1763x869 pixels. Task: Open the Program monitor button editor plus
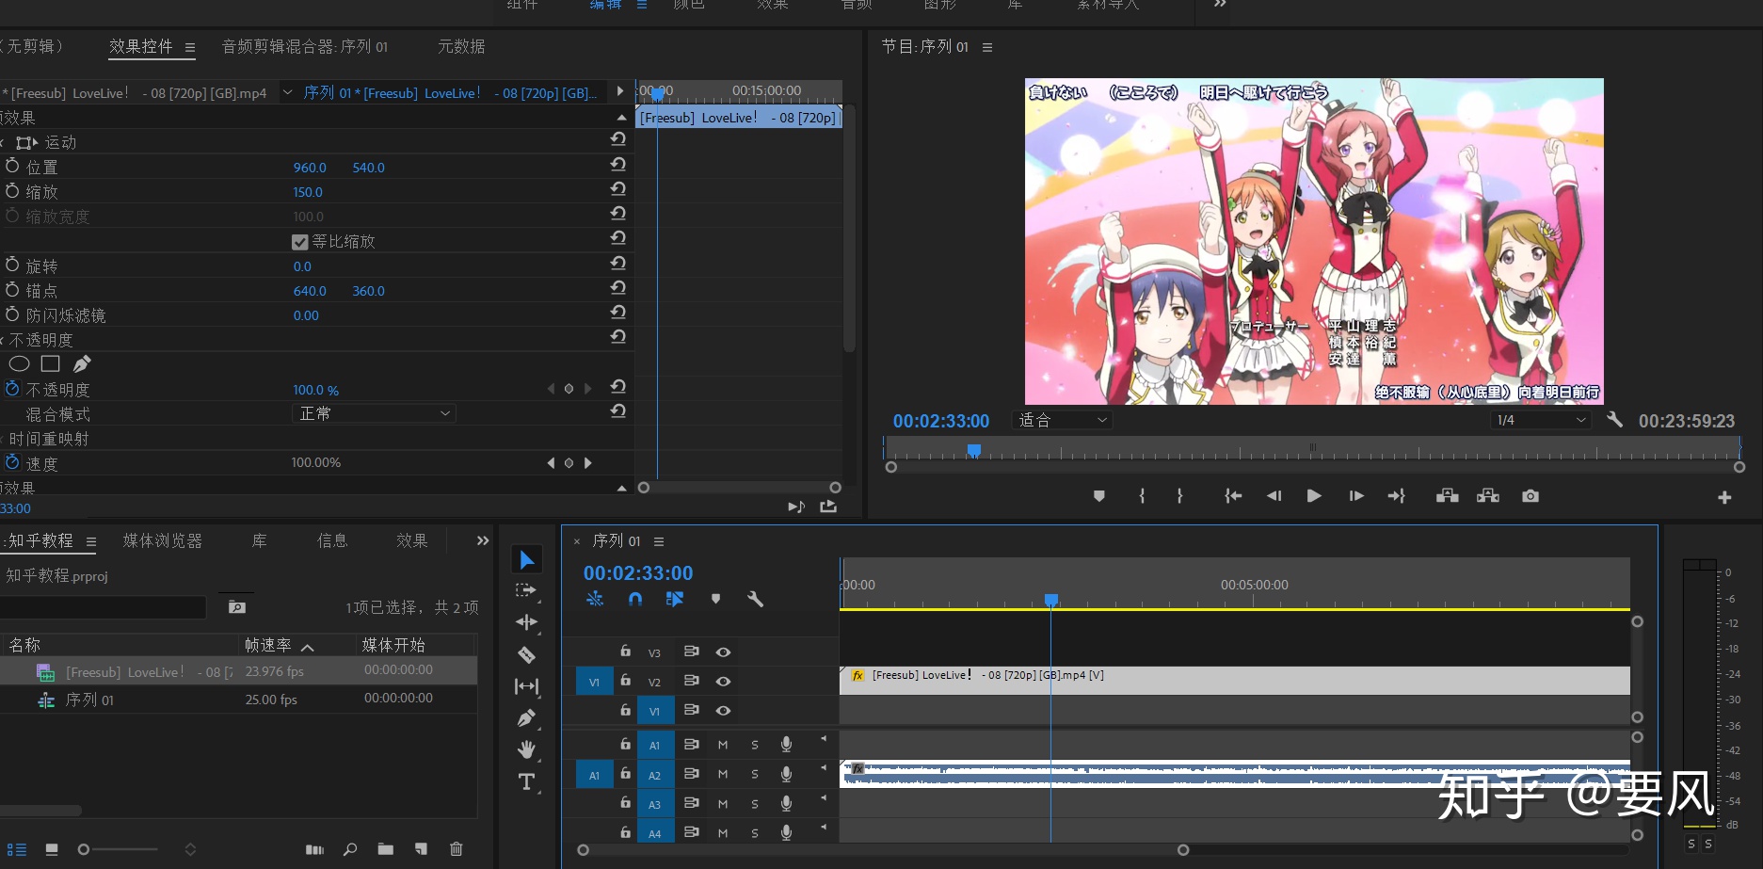click(x=1724, y=497)
